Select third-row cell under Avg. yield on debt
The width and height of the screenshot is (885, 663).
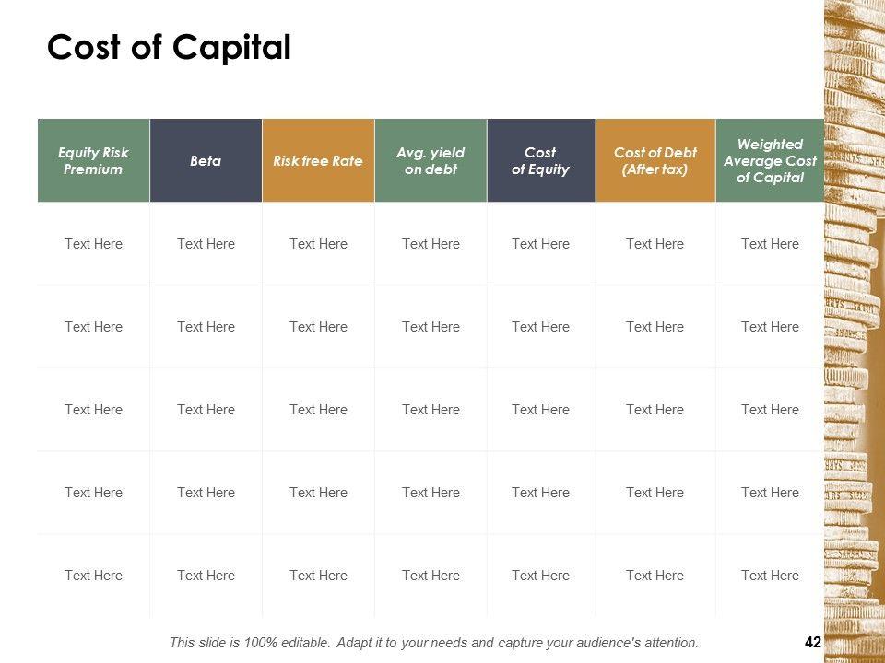pyautogui.click(x=431, y=410)
